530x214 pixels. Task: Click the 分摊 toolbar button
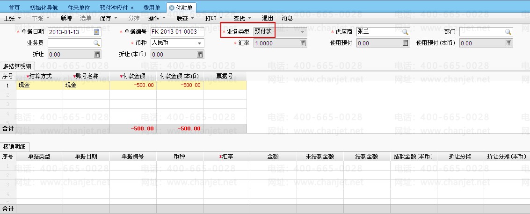pyautogui.click(x=134, y=18)
